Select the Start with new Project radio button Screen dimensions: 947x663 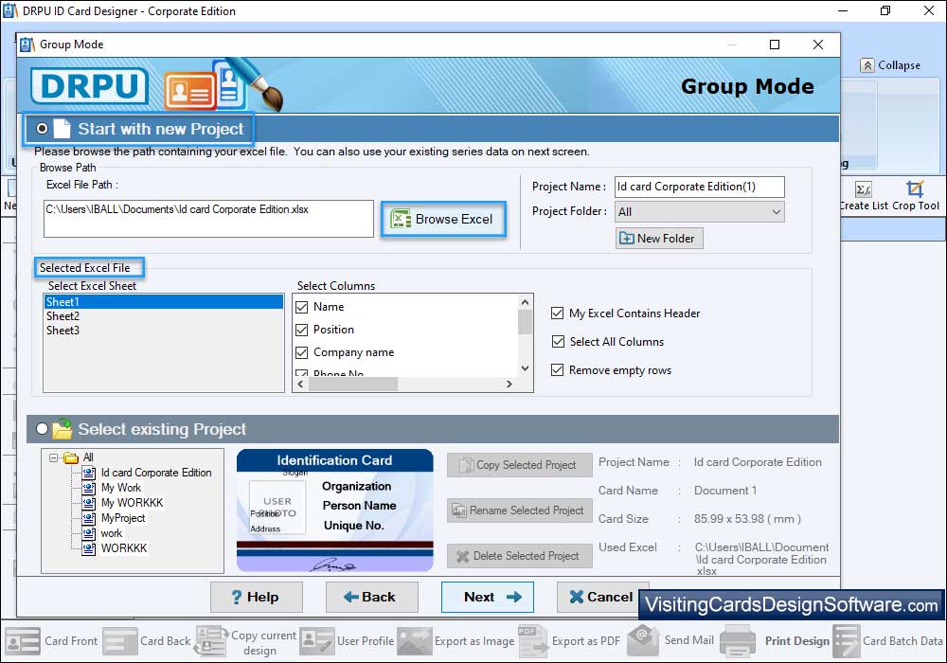pyautogui.click(x=43, y=129)
